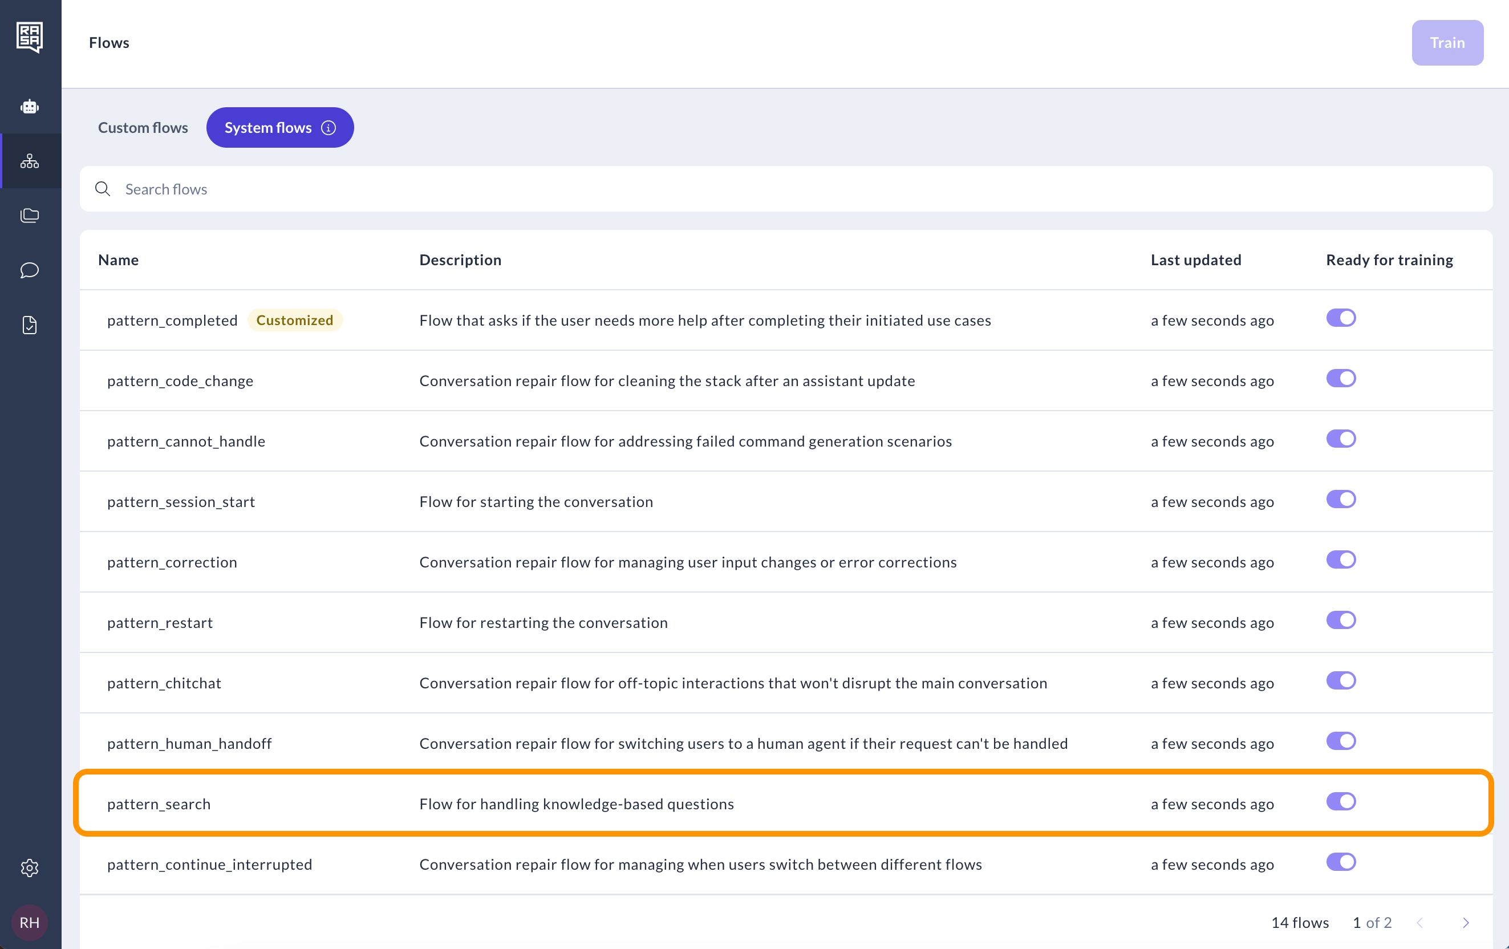Open the assistant bot icon in the sidebar
Image resolution: width=1509 pixels, height=949 pixels.
coord(30,107)
